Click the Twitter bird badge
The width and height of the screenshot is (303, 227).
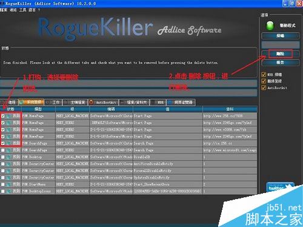(280, 187)
